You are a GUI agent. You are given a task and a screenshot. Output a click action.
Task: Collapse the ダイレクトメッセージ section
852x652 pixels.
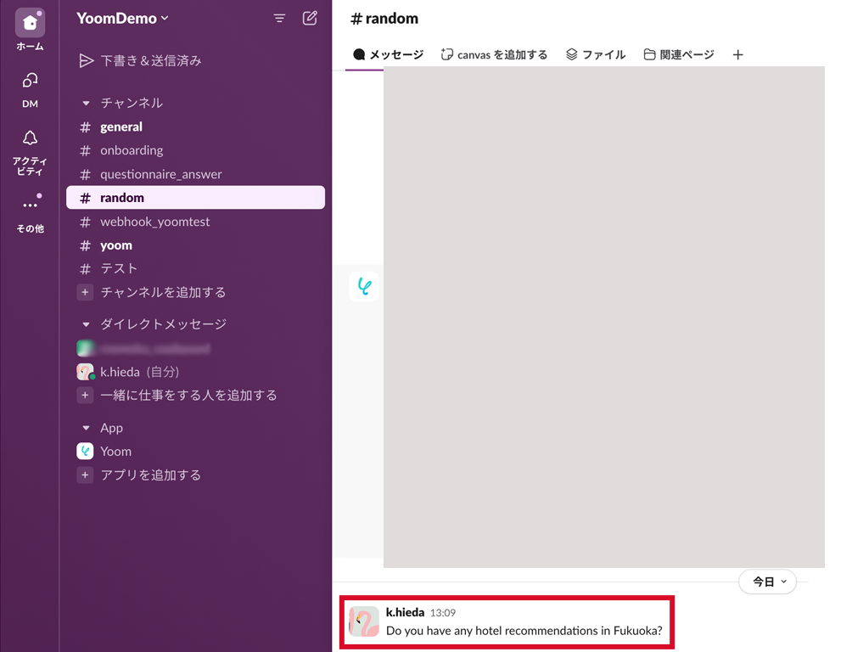86,324
